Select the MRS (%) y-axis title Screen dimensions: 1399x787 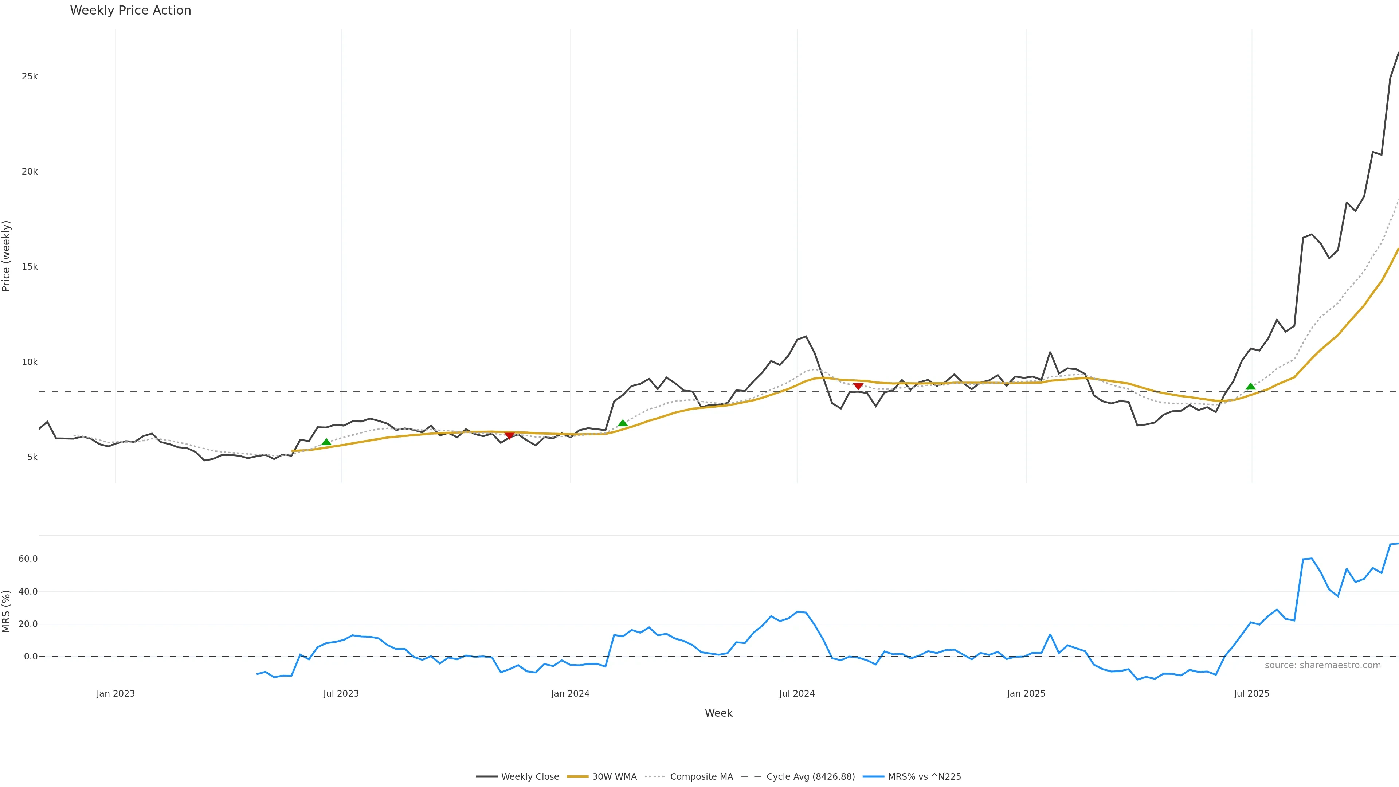(x=7, y=611)
